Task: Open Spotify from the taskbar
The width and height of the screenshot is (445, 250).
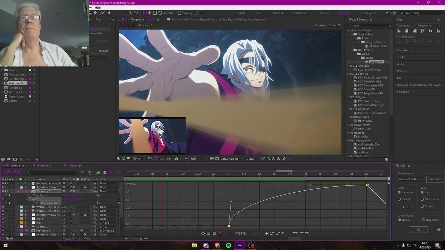Action: [x=228, y=245]
